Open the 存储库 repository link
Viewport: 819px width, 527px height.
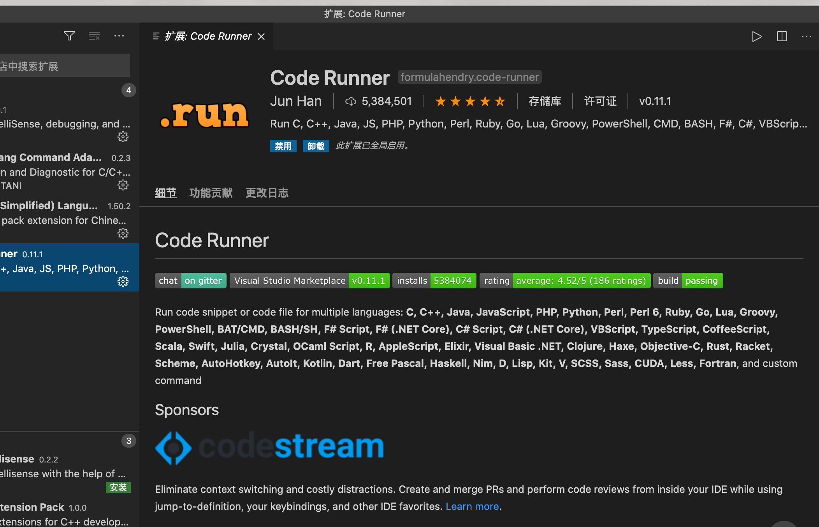pyautogui.click(x=545, y=101)
